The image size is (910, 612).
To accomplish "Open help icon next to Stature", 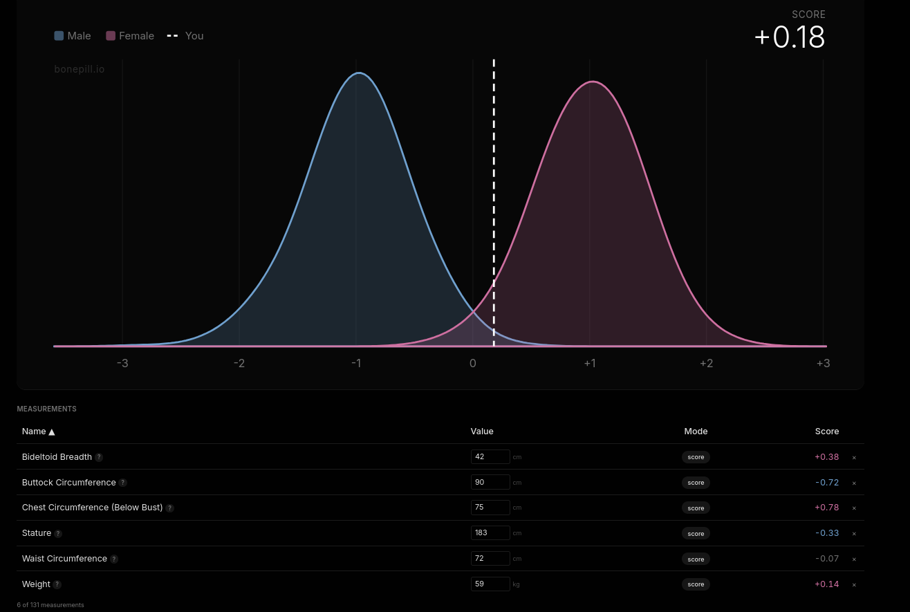I will click(x=58, y=534).
